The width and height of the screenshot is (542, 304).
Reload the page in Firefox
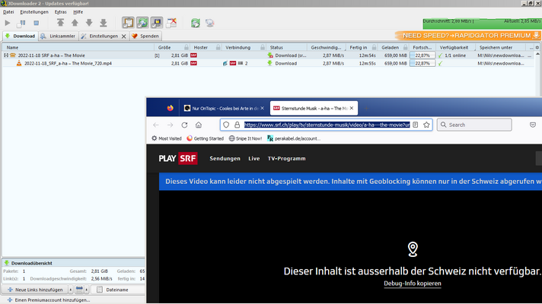point(184,125)
